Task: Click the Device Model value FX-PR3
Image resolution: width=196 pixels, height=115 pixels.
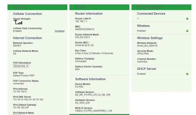Action: coord(79,87)
